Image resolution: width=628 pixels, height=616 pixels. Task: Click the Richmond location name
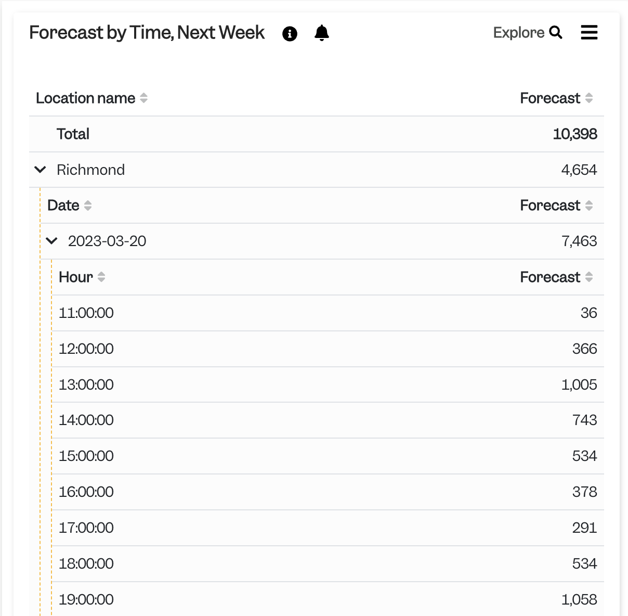pyautogui.click(x=90, y=170)
